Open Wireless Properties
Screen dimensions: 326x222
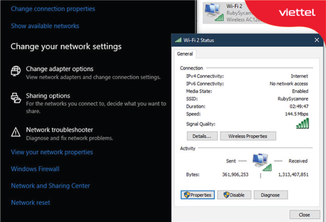point(248,136)
